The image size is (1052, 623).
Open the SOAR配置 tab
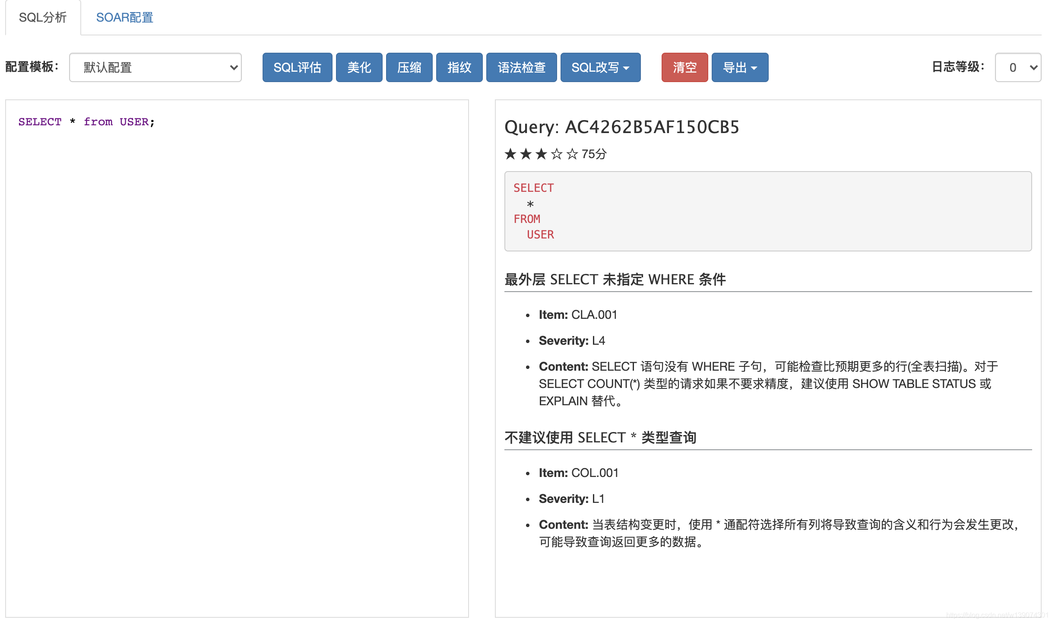tap(124, 18)
